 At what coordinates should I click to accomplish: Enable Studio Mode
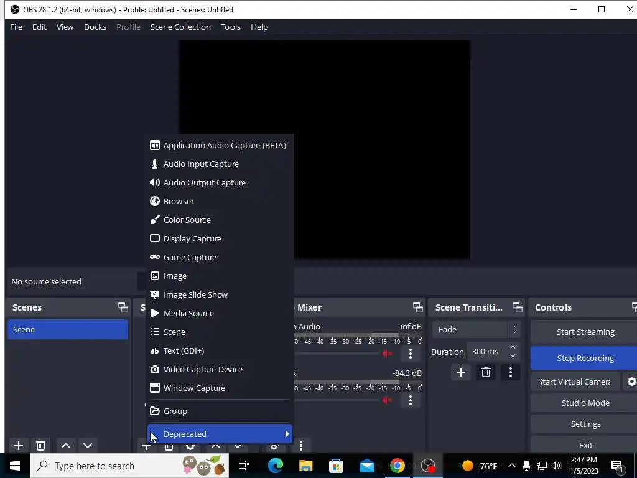[x=585, y=403]
